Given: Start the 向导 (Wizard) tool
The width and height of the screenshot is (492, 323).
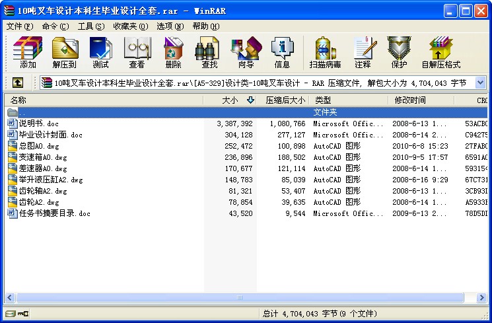Looking at the screenshot, I should [x=246, y=52].
